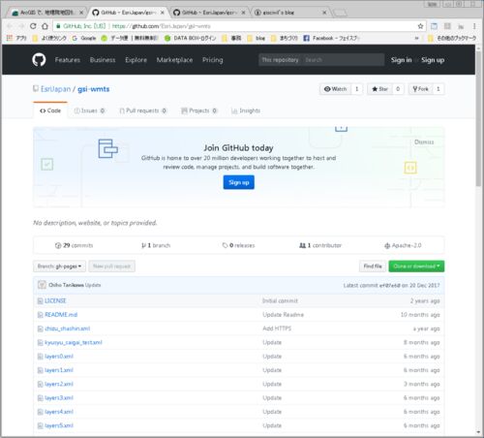Select the Issues tab
The image size is (484, 438).
[89, 110]
